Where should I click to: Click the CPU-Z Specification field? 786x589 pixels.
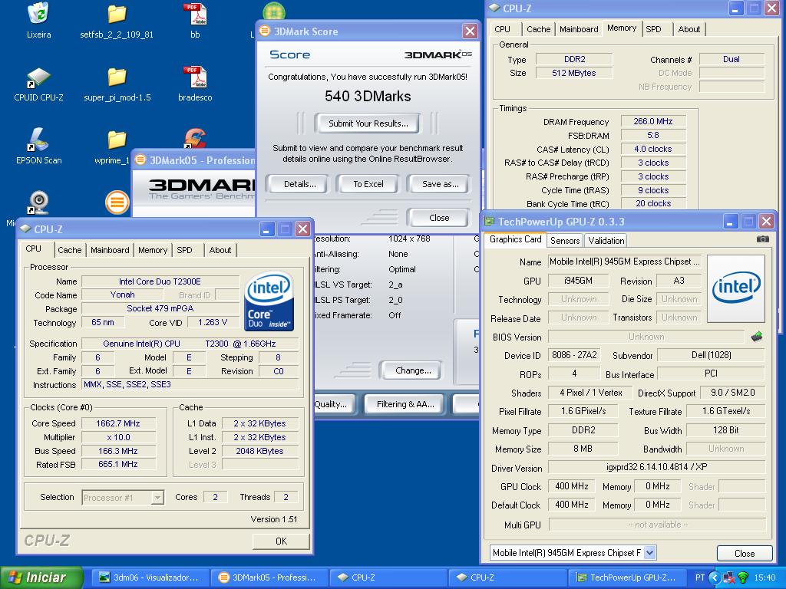pyautogui.click(x=190, y=344)
